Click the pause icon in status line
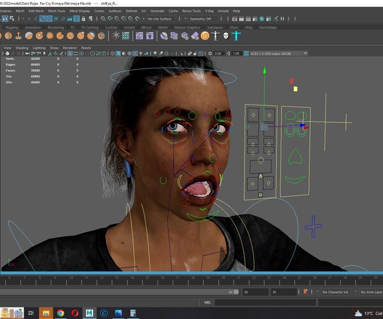 (x=282, y=19)
